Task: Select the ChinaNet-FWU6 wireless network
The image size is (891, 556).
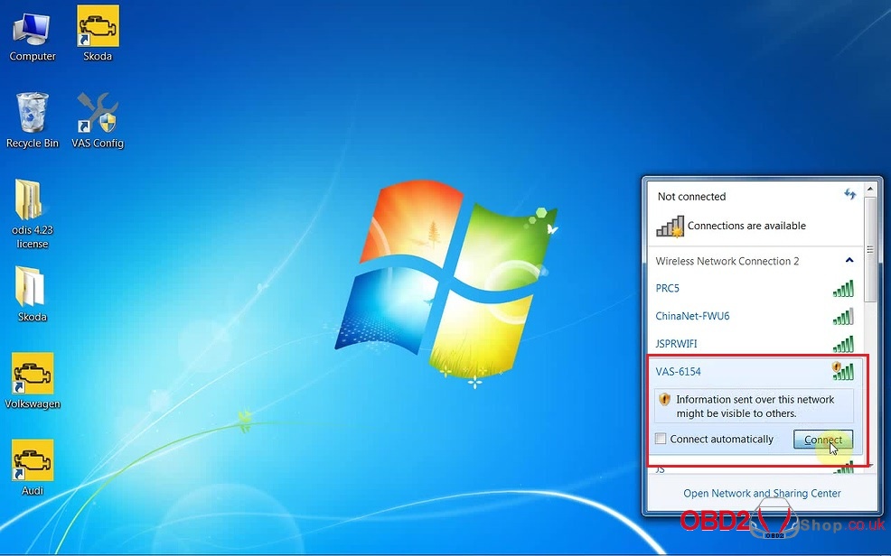Action: [x=692, y=316]
